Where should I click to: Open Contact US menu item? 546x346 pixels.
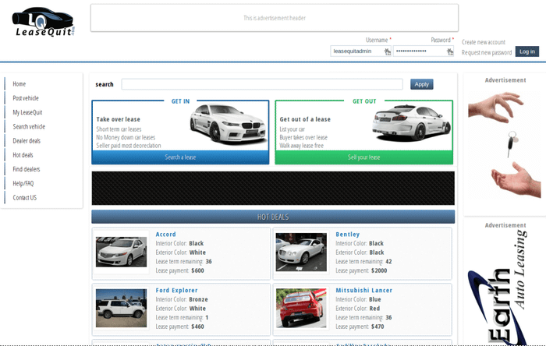pos(25,197)
